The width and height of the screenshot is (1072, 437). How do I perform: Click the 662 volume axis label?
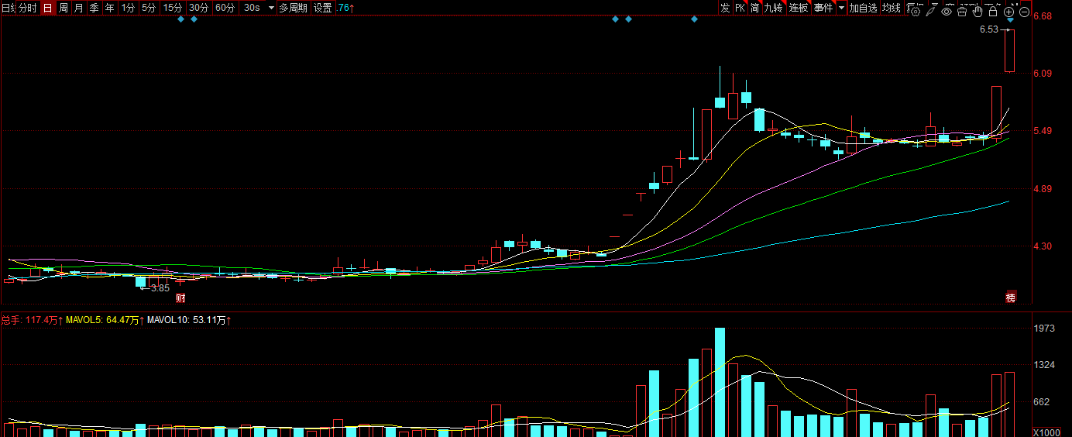point(1042,401)
